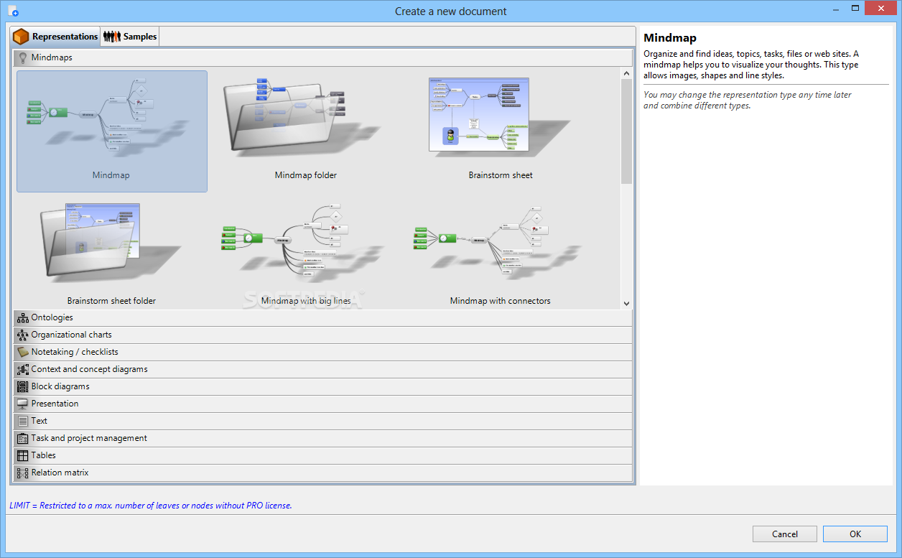Image resolution: width=902 pixels, height=558 pixels.
Task: Expand the Relation matrix section
Action: pos(322,473)
